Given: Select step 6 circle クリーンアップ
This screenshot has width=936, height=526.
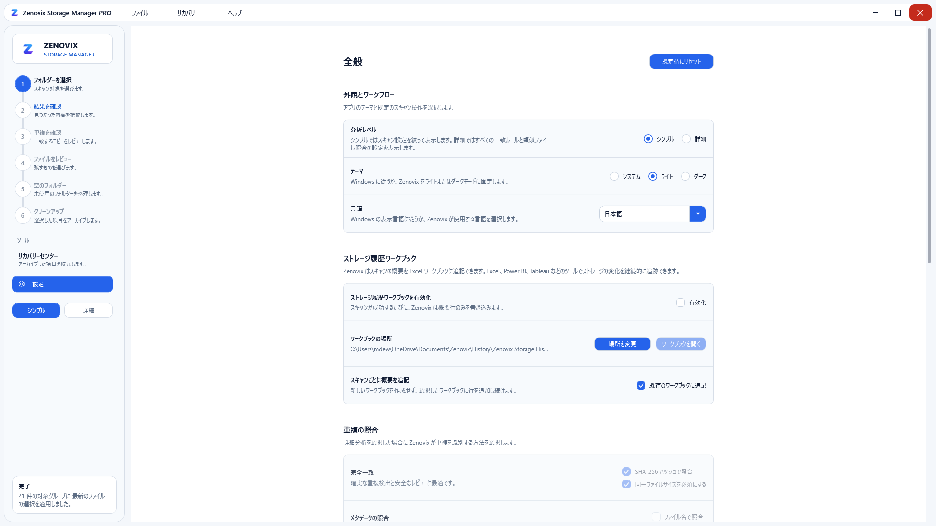Looking at the screenshot, I should tap(23, 216).
